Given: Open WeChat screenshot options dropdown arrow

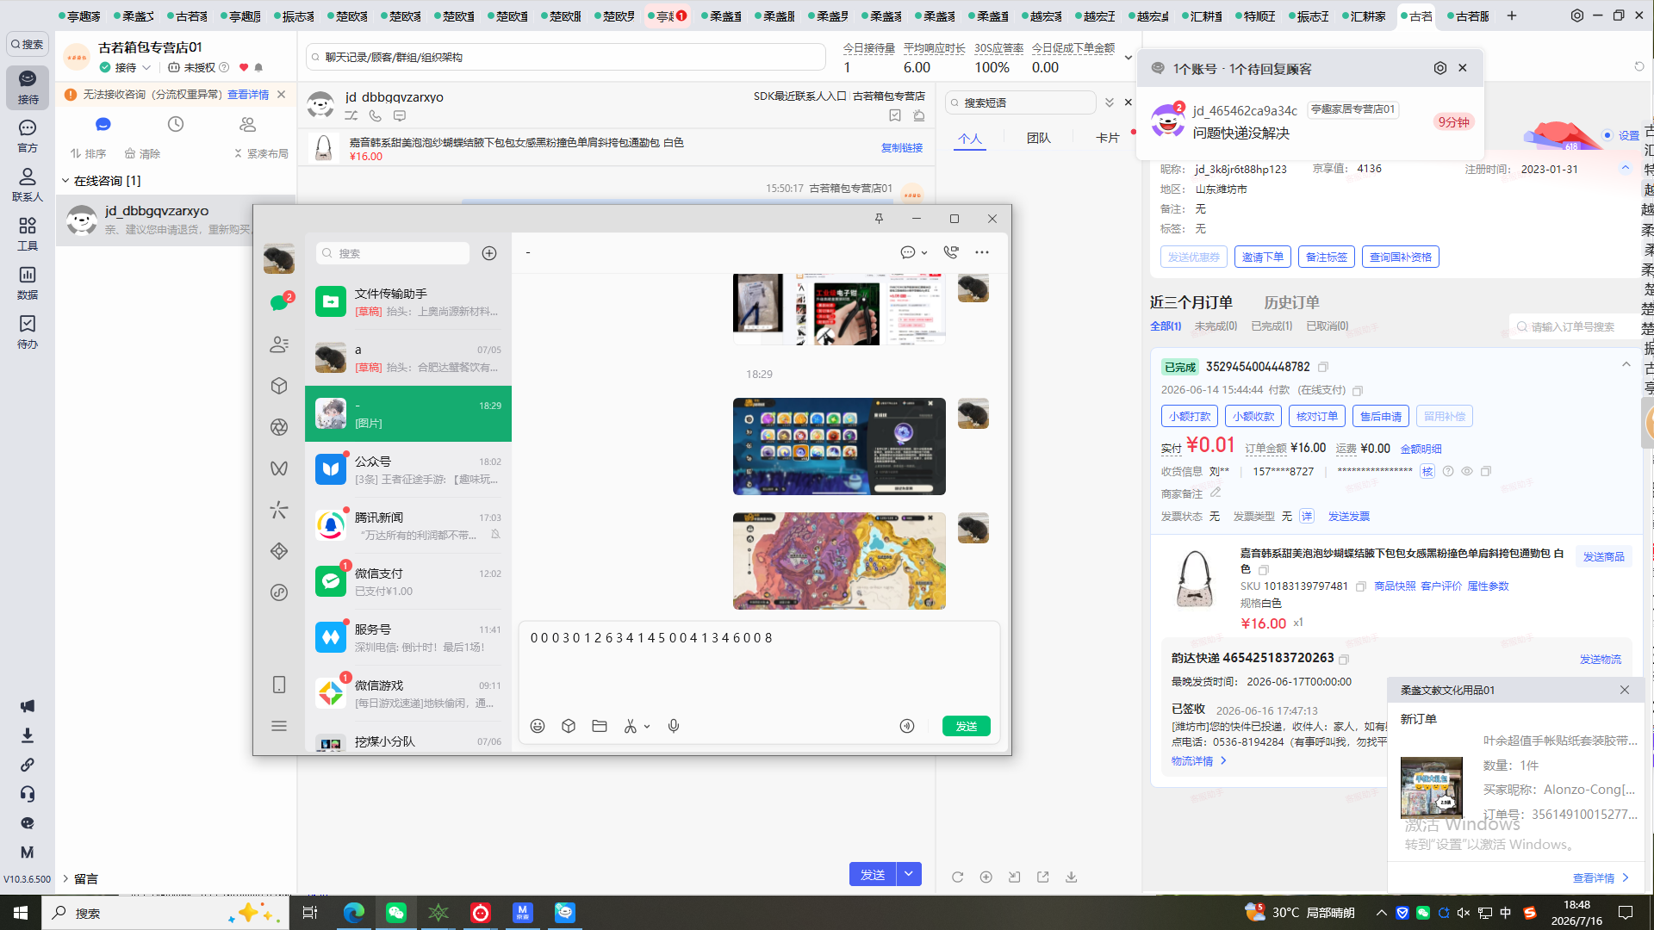Looking at the screenshot, I should (x=647, y=726).
